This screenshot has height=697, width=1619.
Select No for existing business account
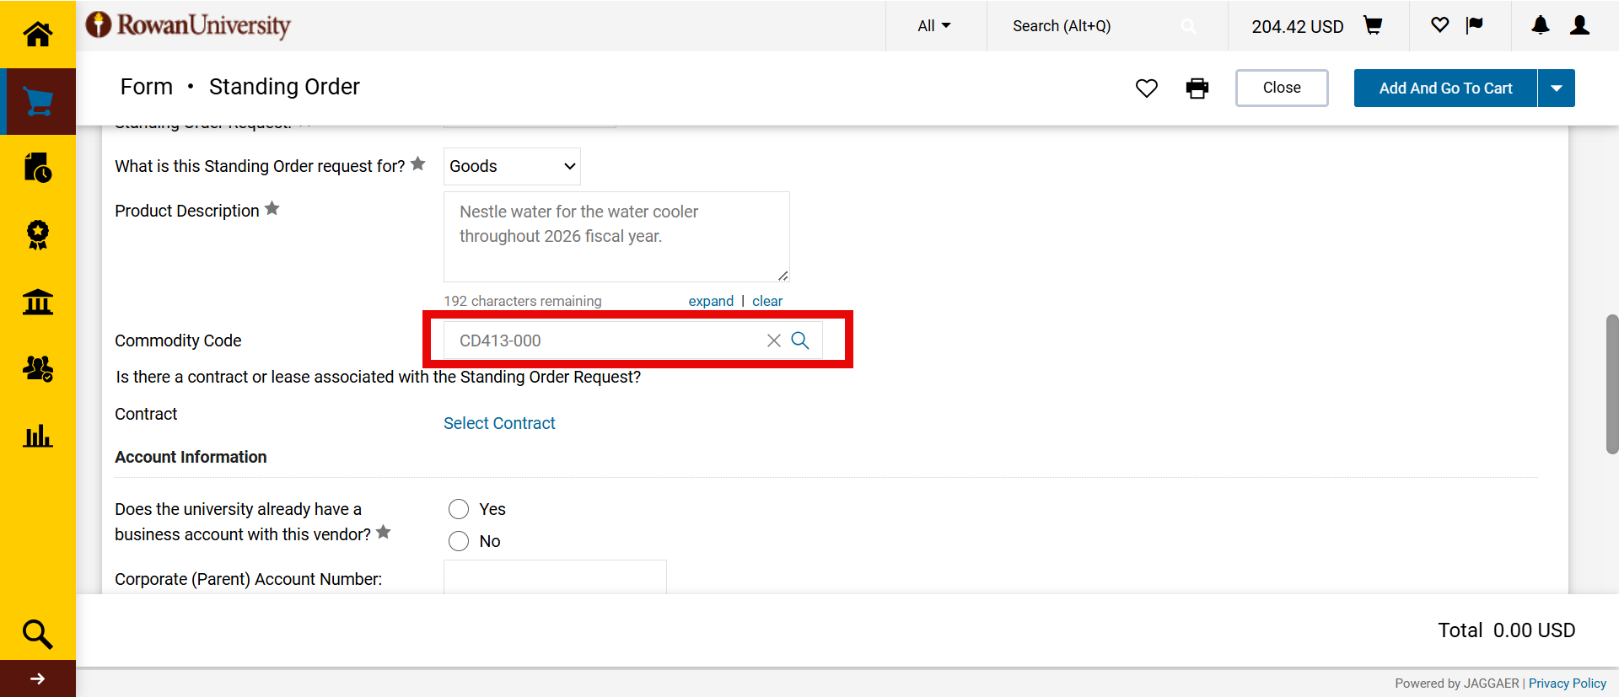click(x=459, y=541)
